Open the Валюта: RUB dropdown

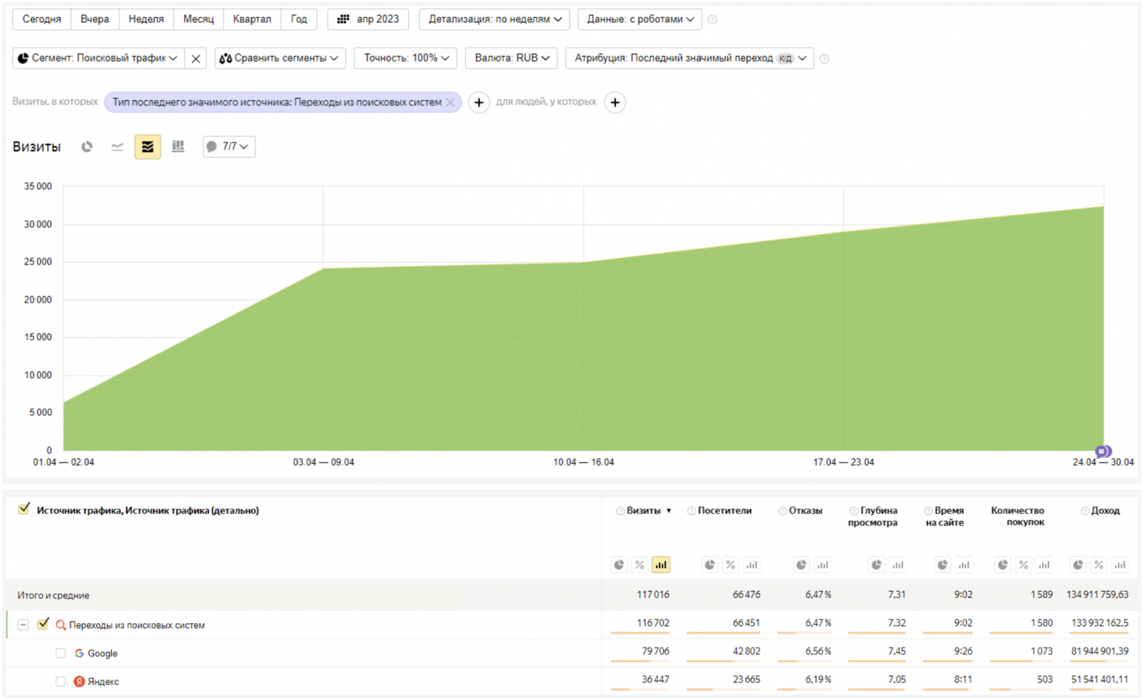click(x=511, y=58)
